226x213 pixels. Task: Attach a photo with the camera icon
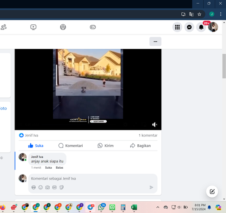pos(47,187)
